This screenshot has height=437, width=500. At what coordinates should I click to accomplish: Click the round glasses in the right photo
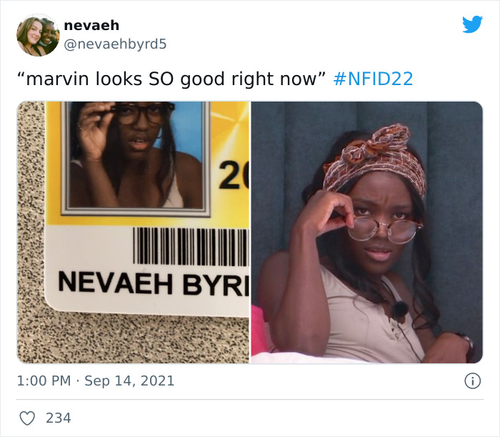click(384, 229)
